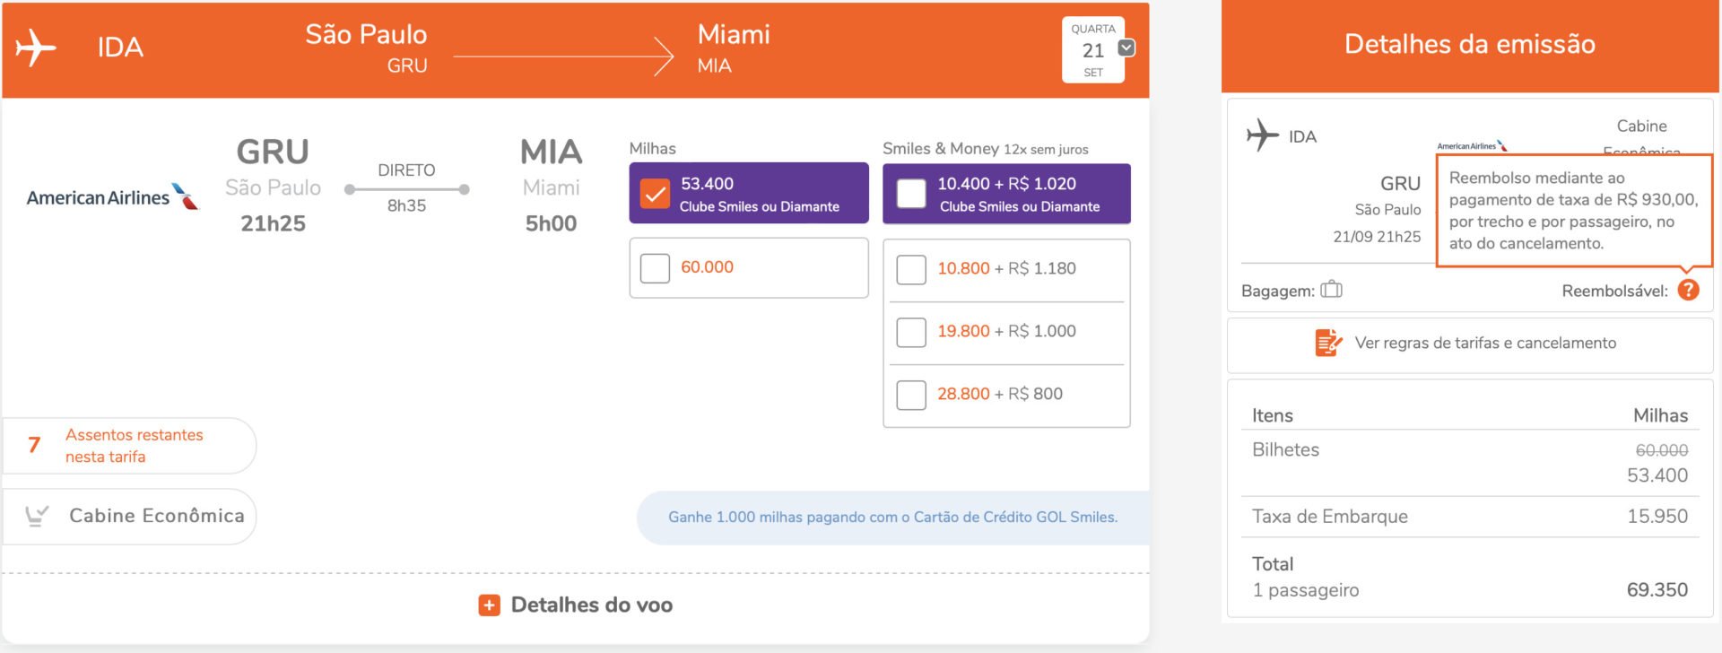The image size is (1722, 653).
Task: Click the 7 Assentos restantes badge
Action: (129, 446)
